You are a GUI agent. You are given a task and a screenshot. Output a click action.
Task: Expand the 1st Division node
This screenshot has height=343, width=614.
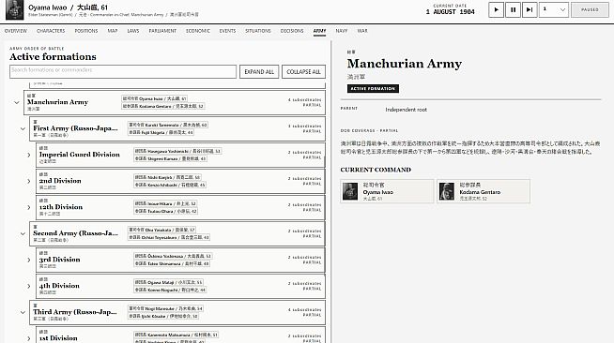[x=28, y=338]
